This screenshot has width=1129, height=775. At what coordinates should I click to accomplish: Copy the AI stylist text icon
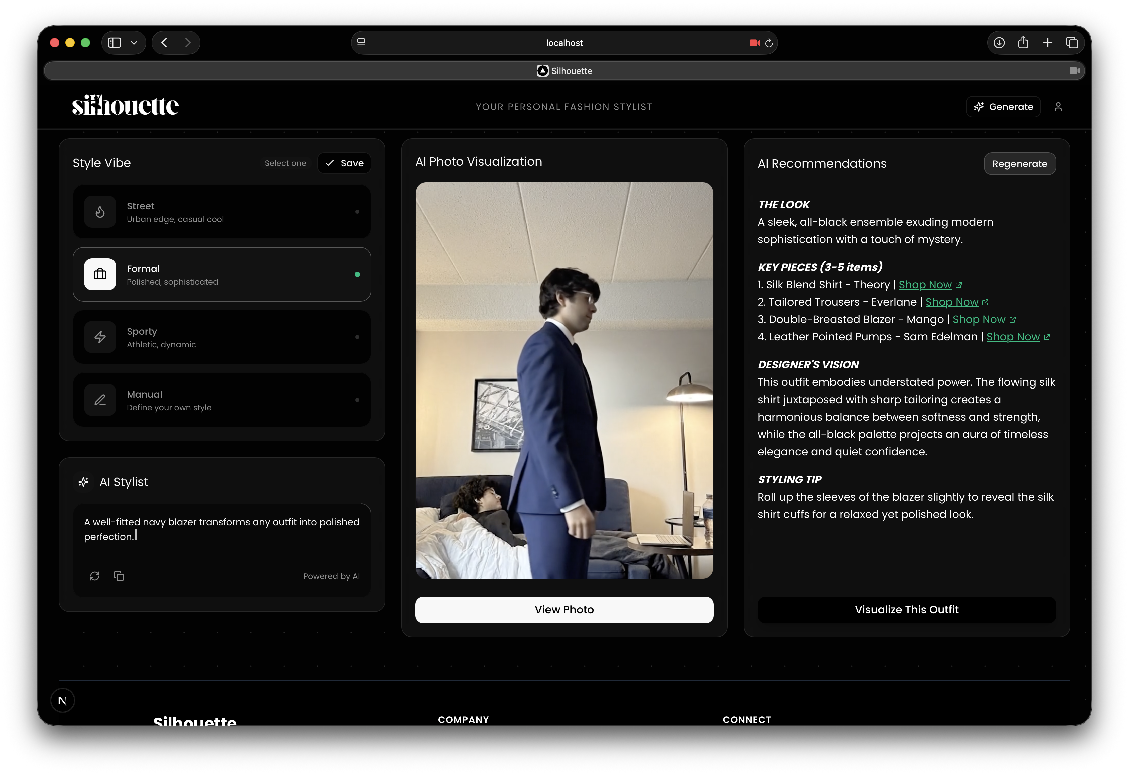(119, 576)
